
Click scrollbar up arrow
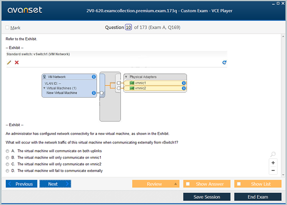click(x=283, y=36)
